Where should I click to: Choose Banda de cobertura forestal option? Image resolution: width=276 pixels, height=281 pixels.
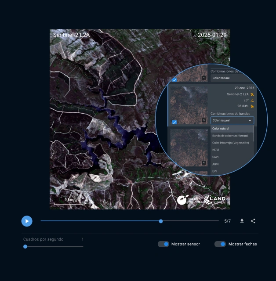click(230, 136)
